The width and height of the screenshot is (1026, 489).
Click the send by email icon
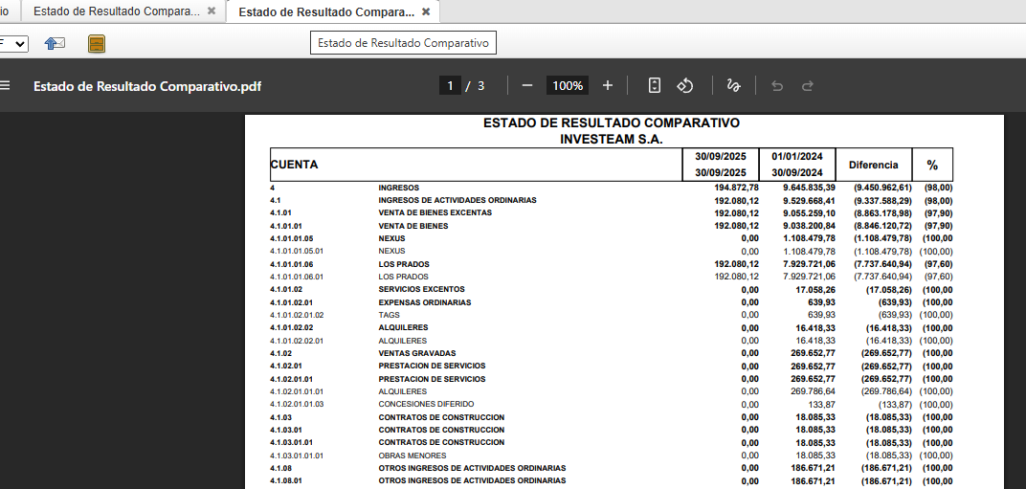(x=56, y=44)
